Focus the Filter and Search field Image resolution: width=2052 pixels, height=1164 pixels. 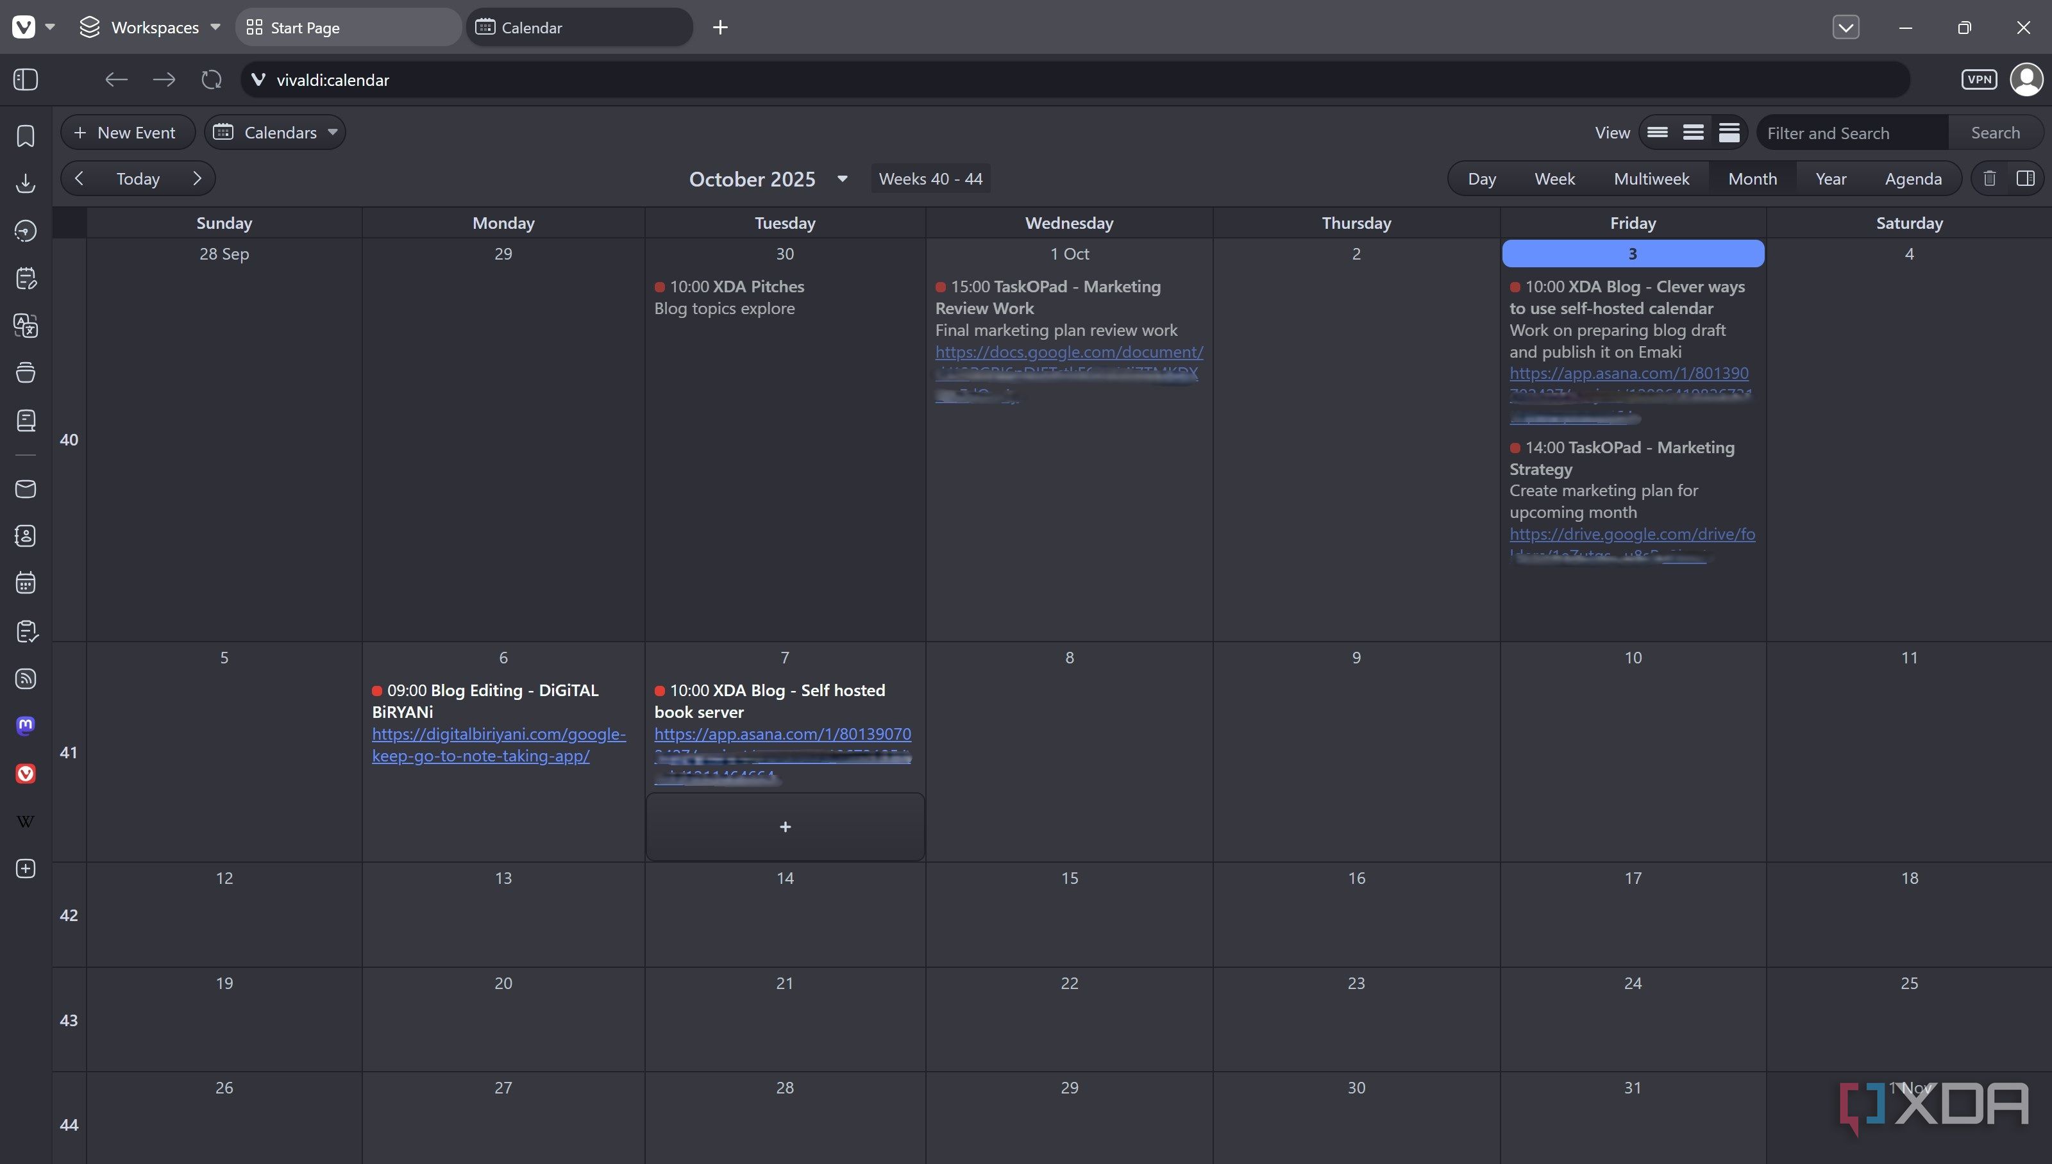(1852, 133)
